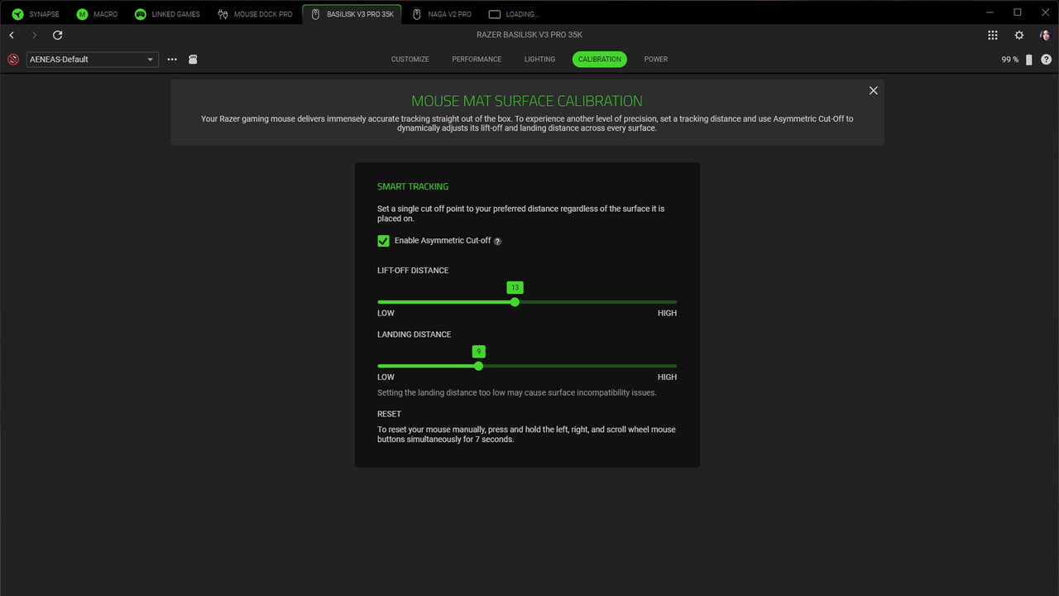This screenshot has height=596, width=1059.
Task: Select the Basilisk V3 Pro 35K tab
Action: (352, 14)
